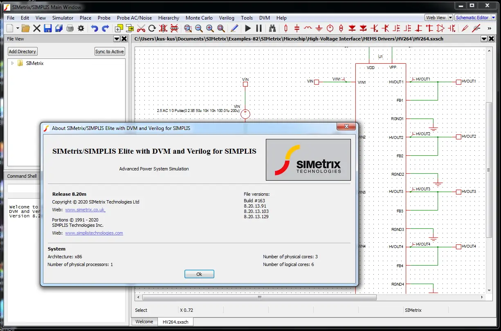501x331 pixels.
Task: Click Ok in the About dialog
Action: [x=199, y=274]
